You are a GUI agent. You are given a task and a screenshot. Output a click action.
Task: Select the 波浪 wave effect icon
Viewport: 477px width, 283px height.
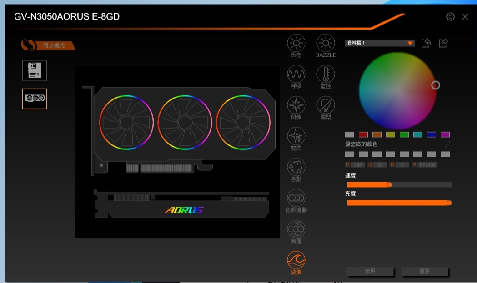tap(296, 260)
